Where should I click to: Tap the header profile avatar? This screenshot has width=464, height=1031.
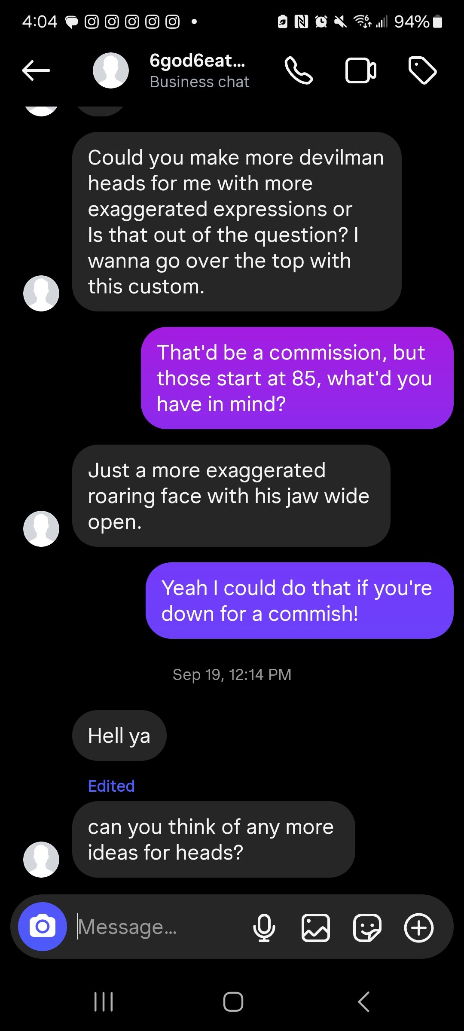(x=111, y=70)
